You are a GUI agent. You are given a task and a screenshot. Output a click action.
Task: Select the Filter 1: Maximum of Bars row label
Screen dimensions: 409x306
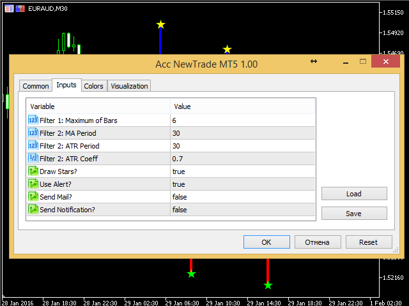point(79,120)
